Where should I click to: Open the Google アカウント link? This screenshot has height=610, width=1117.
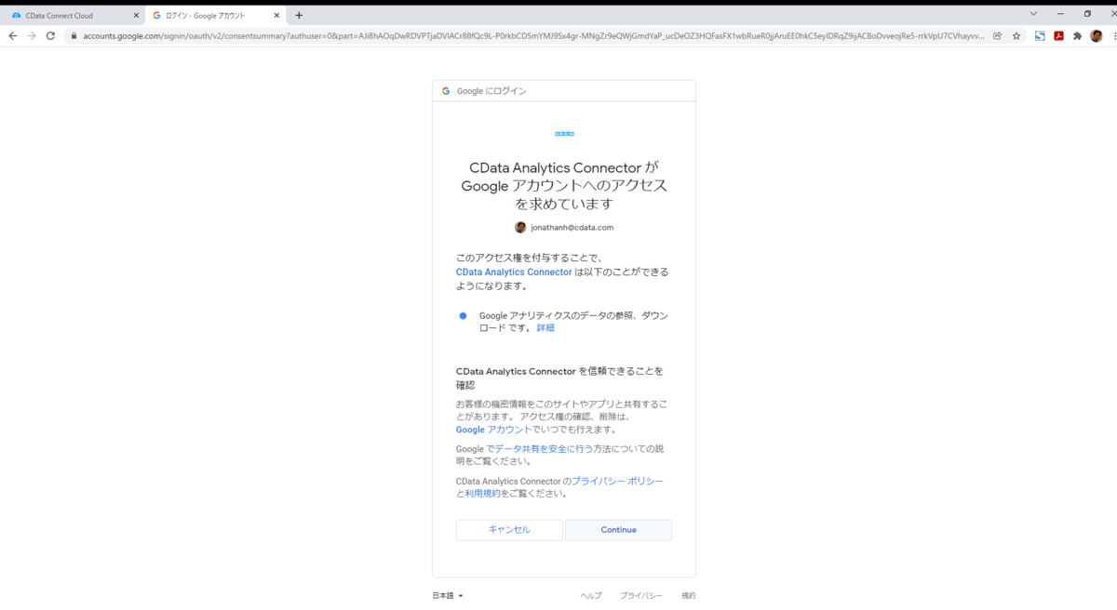coord(493,430)
